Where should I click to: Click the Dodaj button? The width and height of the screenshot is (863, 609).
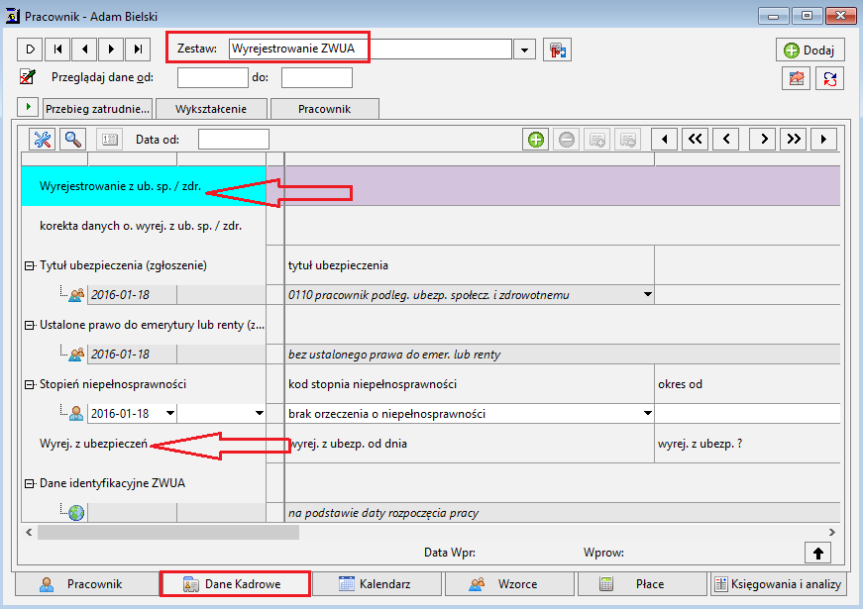tap(809, 51)
